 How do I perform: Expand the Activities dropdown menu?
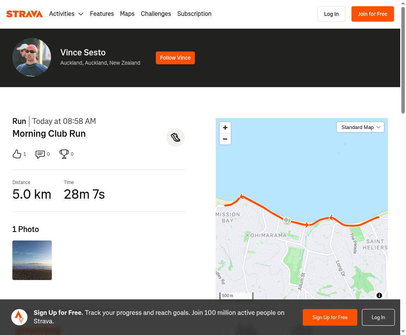[x=66, y=14]
